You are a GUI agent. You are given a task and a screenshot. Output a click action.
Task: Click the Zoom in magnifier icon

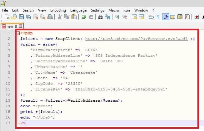pos(117,17)
